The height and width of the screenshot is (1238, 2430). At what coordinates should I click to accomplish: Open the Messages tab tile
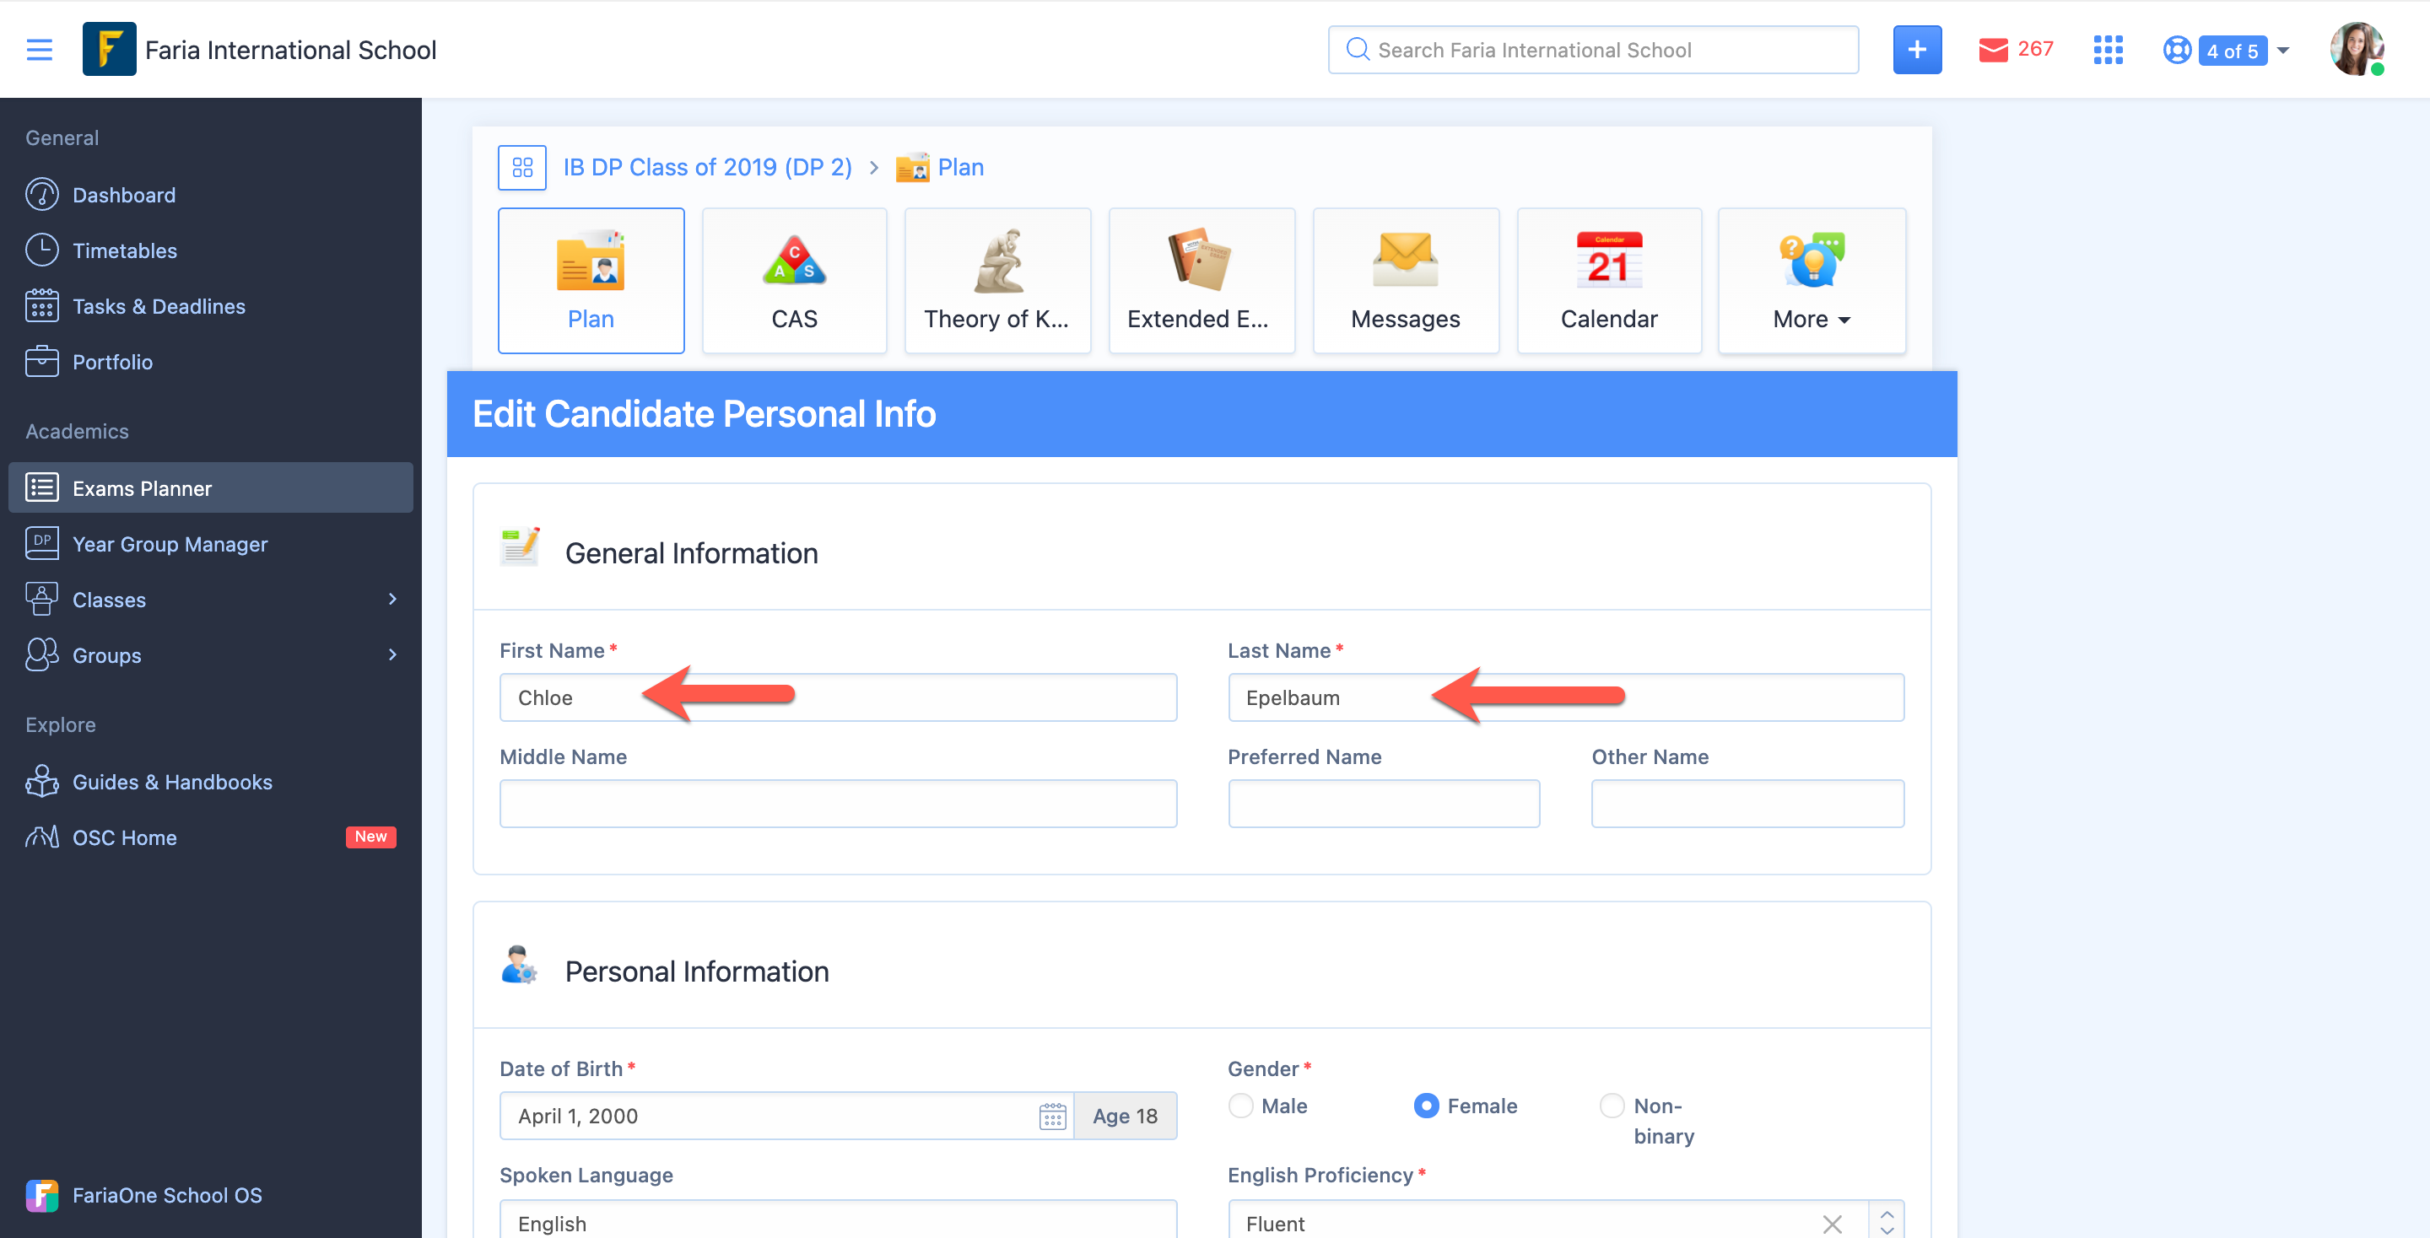[x=1406, y=281]
